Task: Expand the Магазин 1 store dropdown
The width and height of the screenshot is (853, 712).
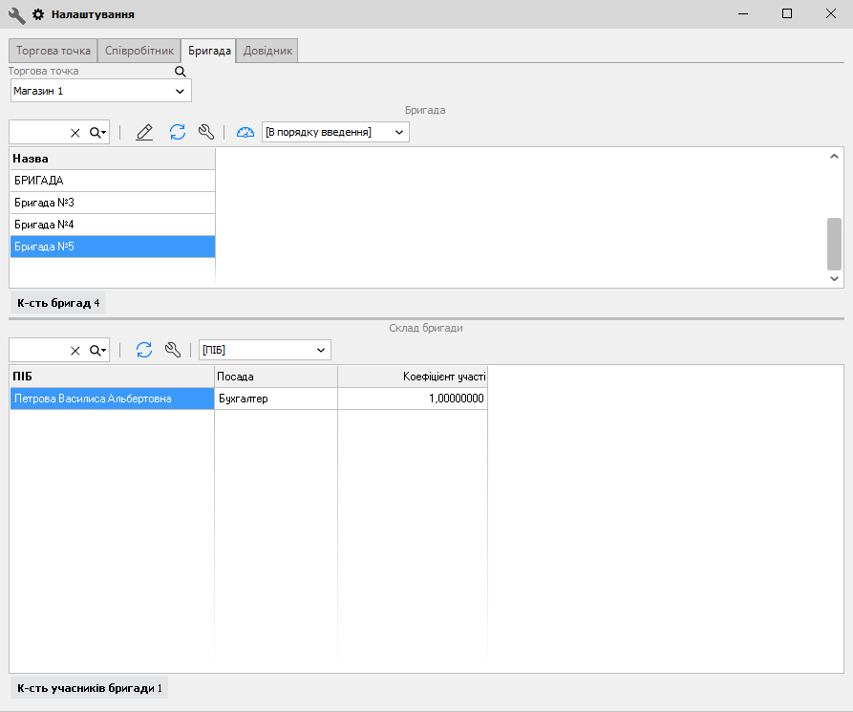Action: point(180,91)
